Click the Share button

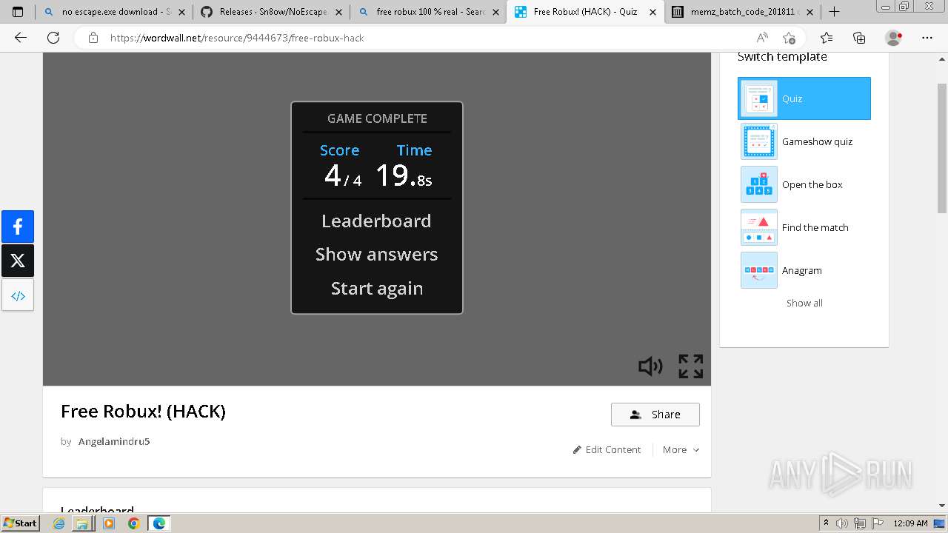(x=655, y=415)
